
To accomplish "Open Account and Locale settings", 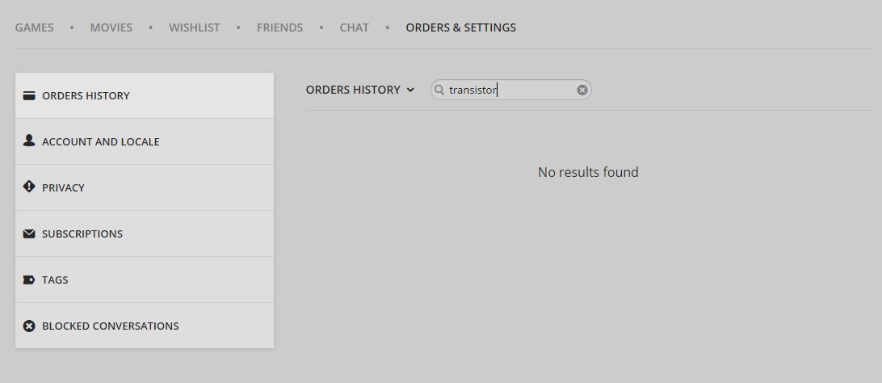I will (145, 141).
